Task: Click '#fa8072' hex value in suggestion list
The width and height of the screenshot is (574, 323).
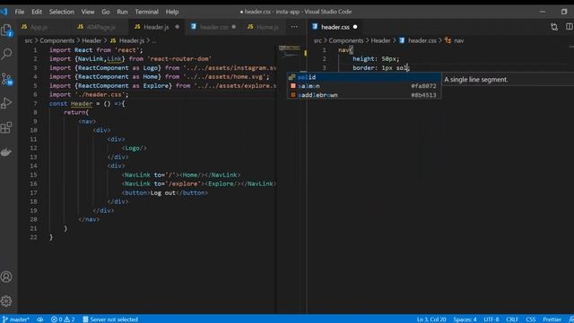Action: tap(423, 86)
